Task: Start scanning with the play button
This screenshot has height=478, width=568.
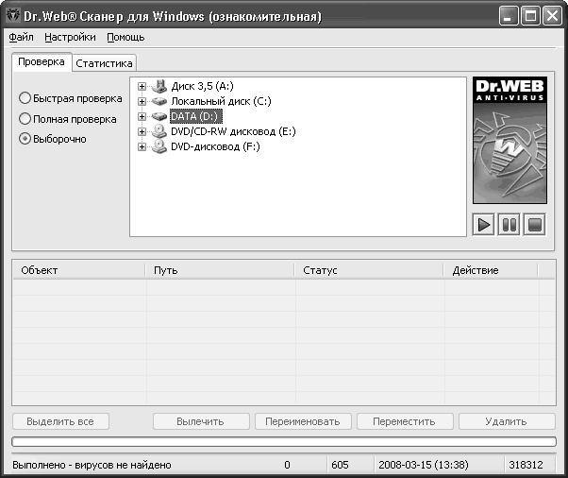Action: click(x=483, y=226)
